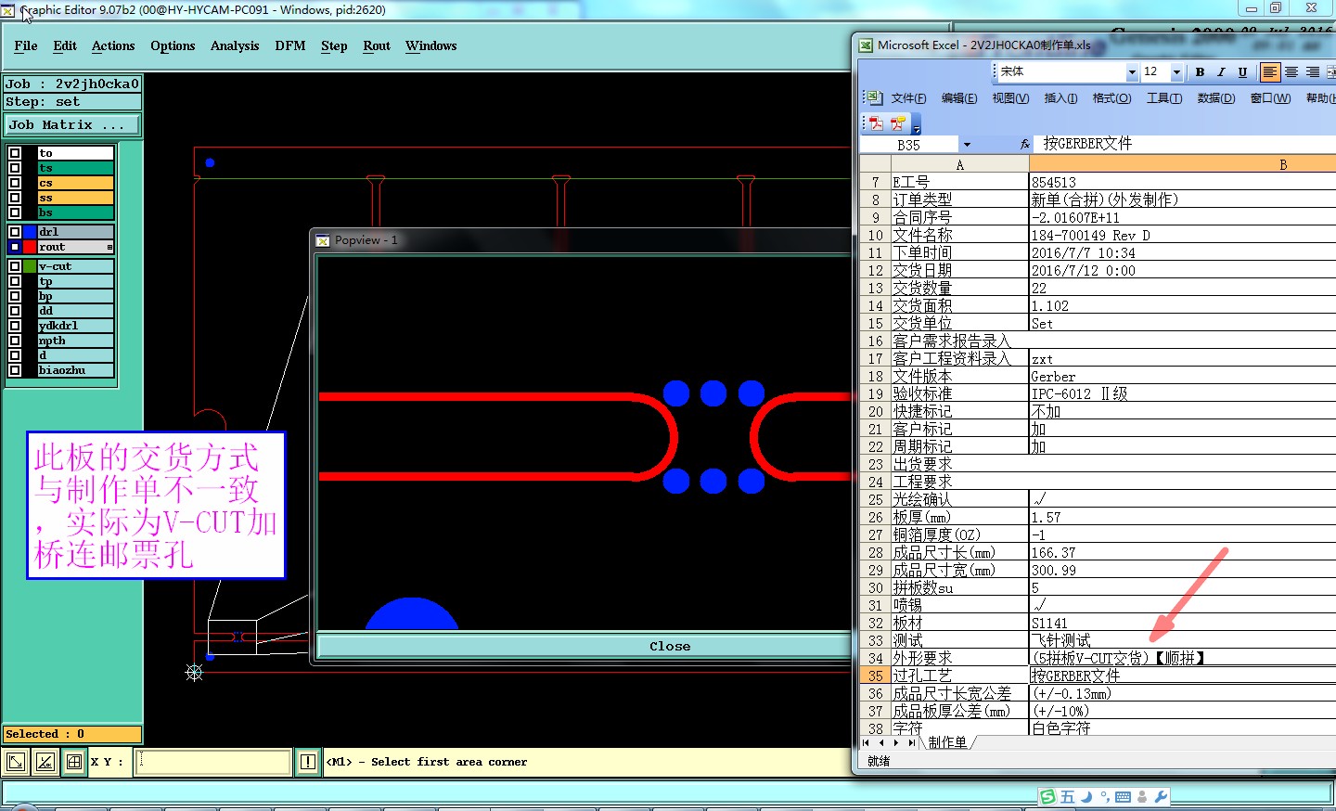The height and width of the screenshot is (811, 1336).
Task: Apply Underline formatting in Excel
Action: click(1242, 72)
